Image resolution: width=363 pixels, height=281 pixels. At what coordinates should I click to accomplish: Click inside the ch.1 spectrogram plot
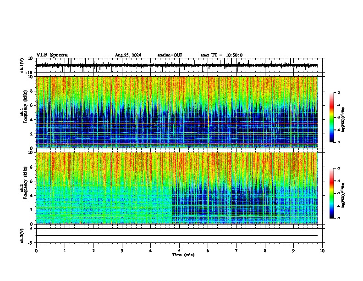click(x=177, y=112)
